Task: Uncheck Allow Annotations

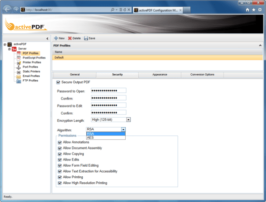Action: pos(60,142)
